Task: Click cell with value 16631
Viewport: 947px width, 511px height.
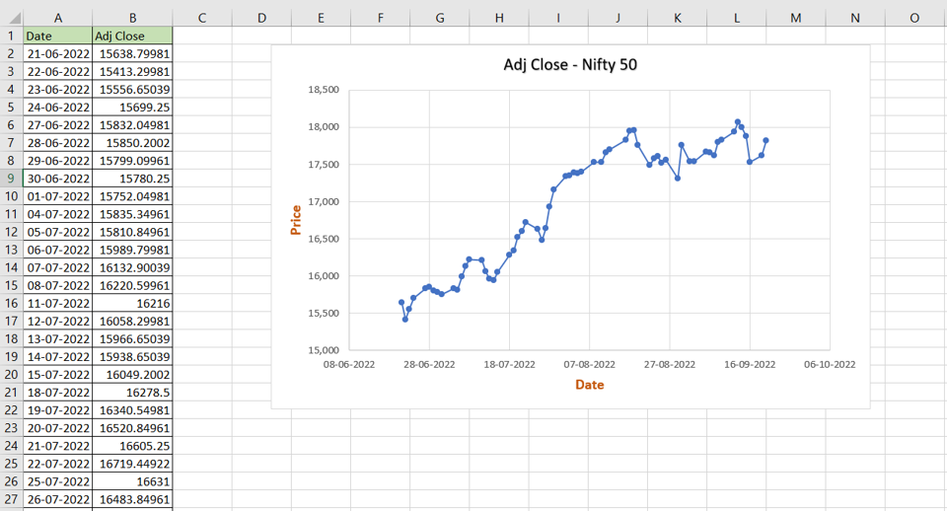Action: coord(132,481)
